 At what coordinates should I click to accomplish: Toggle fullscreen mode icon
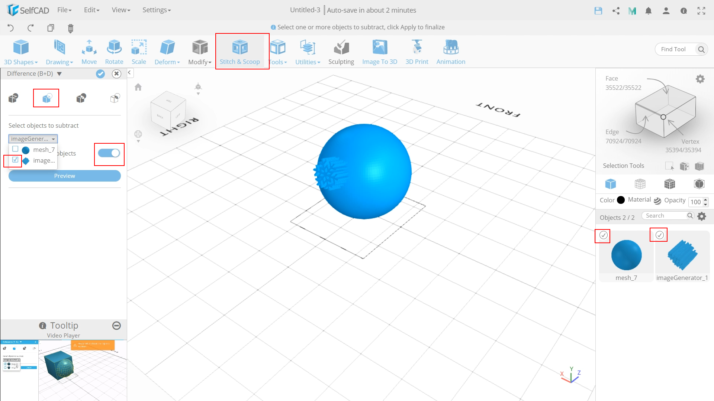[701, 11]
